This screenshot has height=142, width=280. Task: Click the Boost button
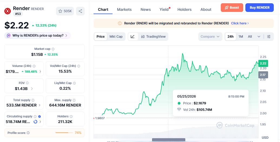coord(232,8)
